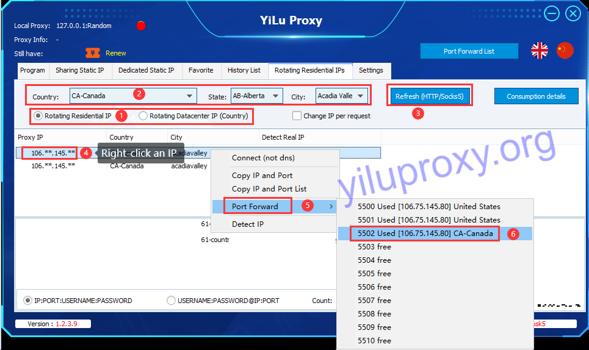
Task: Select port 5502 Used CA-Canada
Action: [435, 234]
